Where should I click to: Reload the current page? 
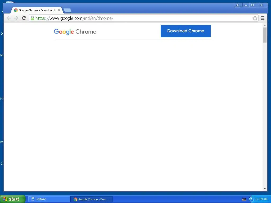[x=24, y=18]
